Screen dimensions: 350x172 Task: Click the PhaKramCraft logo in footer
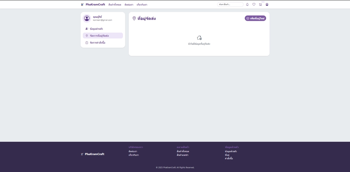click(93, 154)
